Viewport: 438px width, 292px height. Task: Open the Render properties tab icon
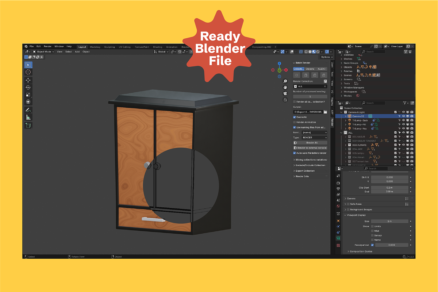[338, 183]
